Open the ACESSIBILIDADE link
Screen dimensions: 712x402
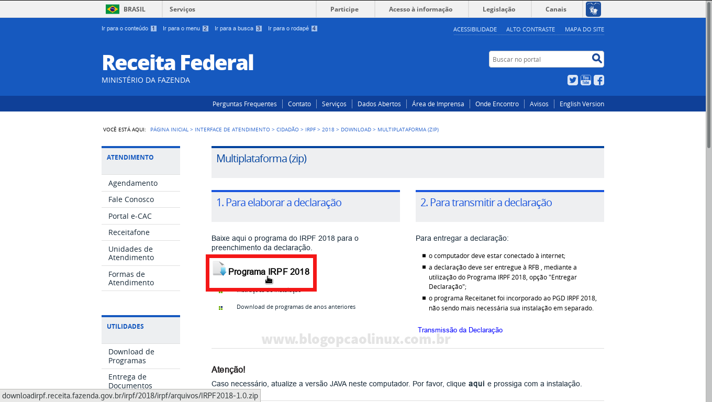[475, 29]
